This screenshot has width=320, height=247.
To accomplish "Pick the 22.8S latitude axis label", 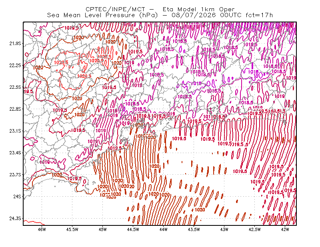I will (15, 109).
